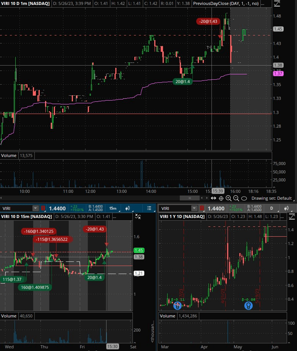Click $-0.11 earnings label on daily chart
The height and width of the screenshot is (351, 297).
[x=178, y=300]
